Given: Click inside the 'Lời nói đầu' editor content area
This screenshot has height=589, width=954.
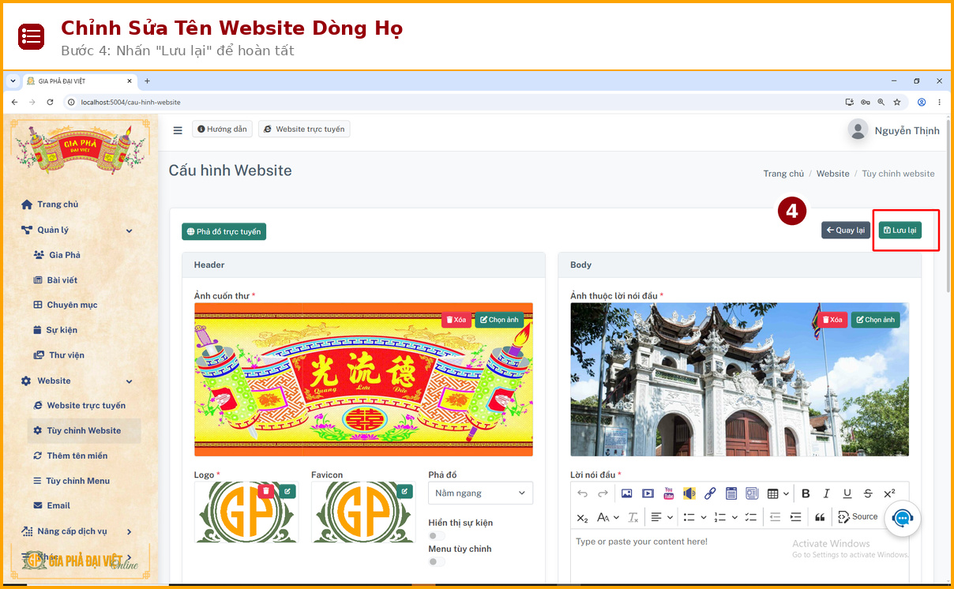Looking at the screenshot, I should 739,557.
